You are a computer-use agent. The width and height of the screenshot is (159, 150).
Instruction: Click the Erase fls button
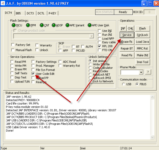tap(127, 42)
